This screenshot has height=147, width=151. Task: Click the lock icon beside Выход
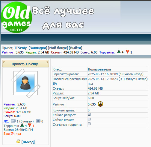click(x=18, y=141)
